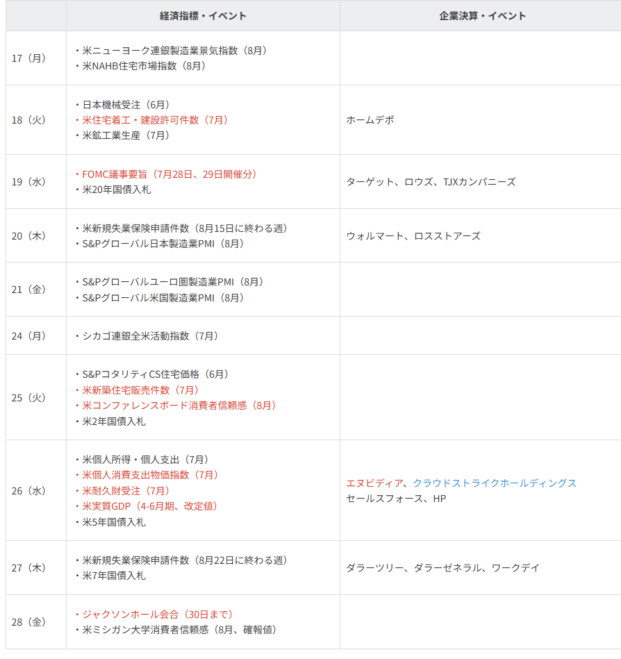
Task: Select the 17（月） date cell
Action: pyautogui.click(x=36, y=58)
